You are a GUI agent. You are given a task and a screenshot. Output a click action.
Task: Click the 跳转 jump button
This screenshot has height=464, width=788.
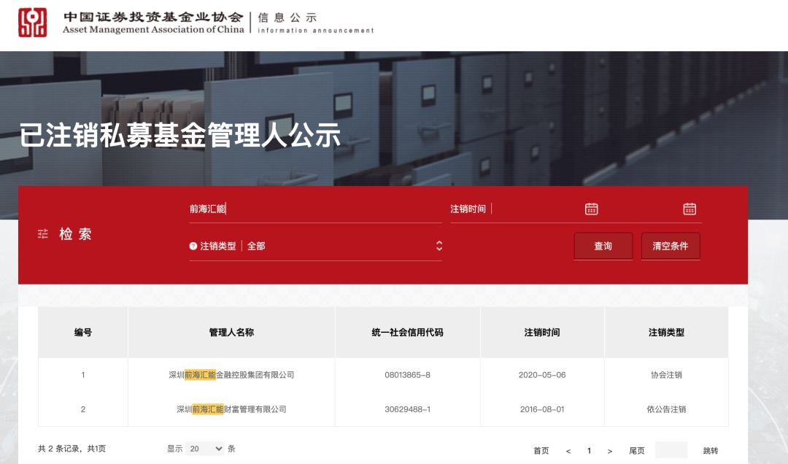pos(711,450)
